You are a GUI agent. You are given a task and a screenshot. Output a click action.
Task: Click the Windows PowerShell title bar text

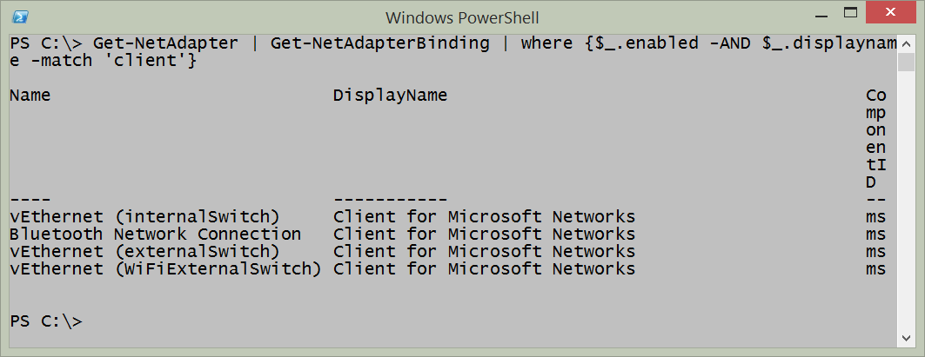coord(462,17)
